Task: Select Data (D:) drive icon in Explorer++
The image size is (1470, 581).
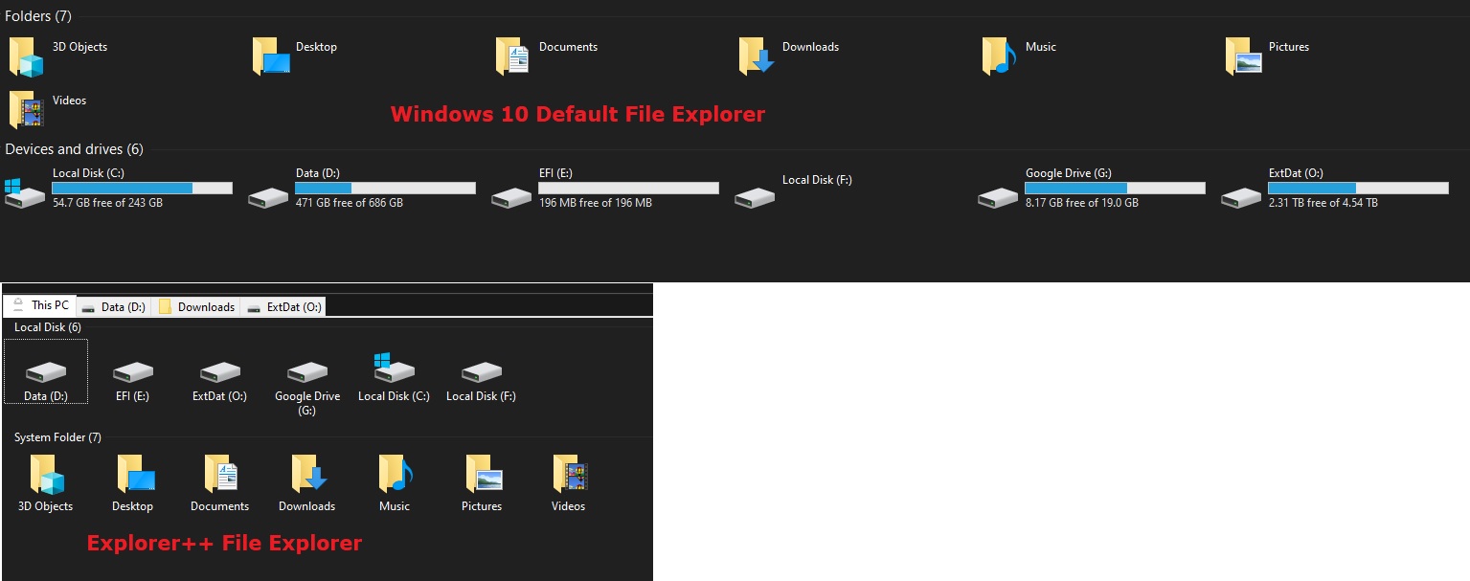Action: [x=46, y=372]
